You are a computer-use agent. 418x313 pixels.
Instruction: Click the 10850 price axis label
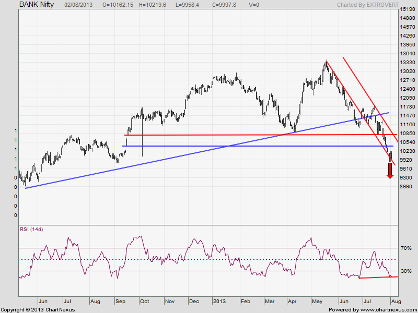pos(408,133)
